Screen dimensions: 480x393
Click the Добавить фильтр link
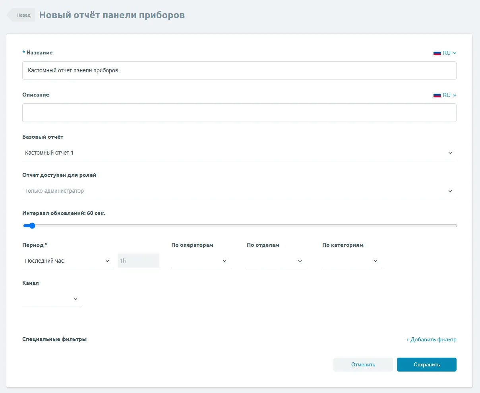coord(431,340)
